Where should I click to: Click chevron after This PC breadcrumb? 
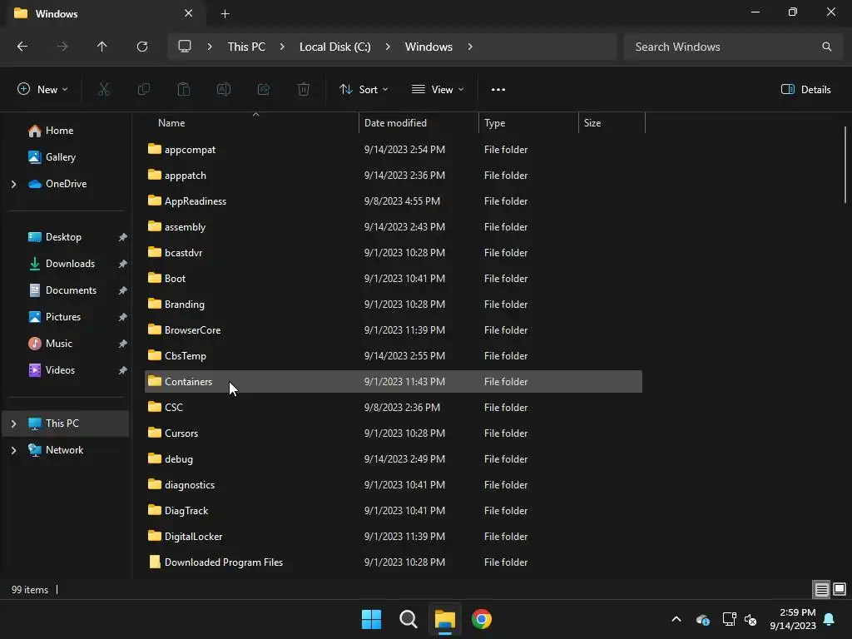coord(282,47)
